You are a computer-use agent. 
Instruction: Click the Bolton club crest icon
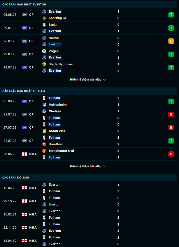pos(44,38)
